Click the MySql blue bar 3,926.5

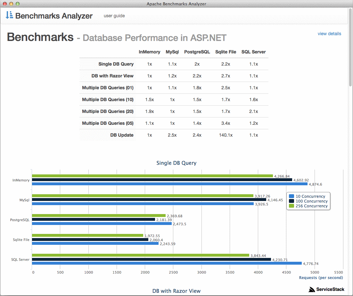(x=143, y=204)
